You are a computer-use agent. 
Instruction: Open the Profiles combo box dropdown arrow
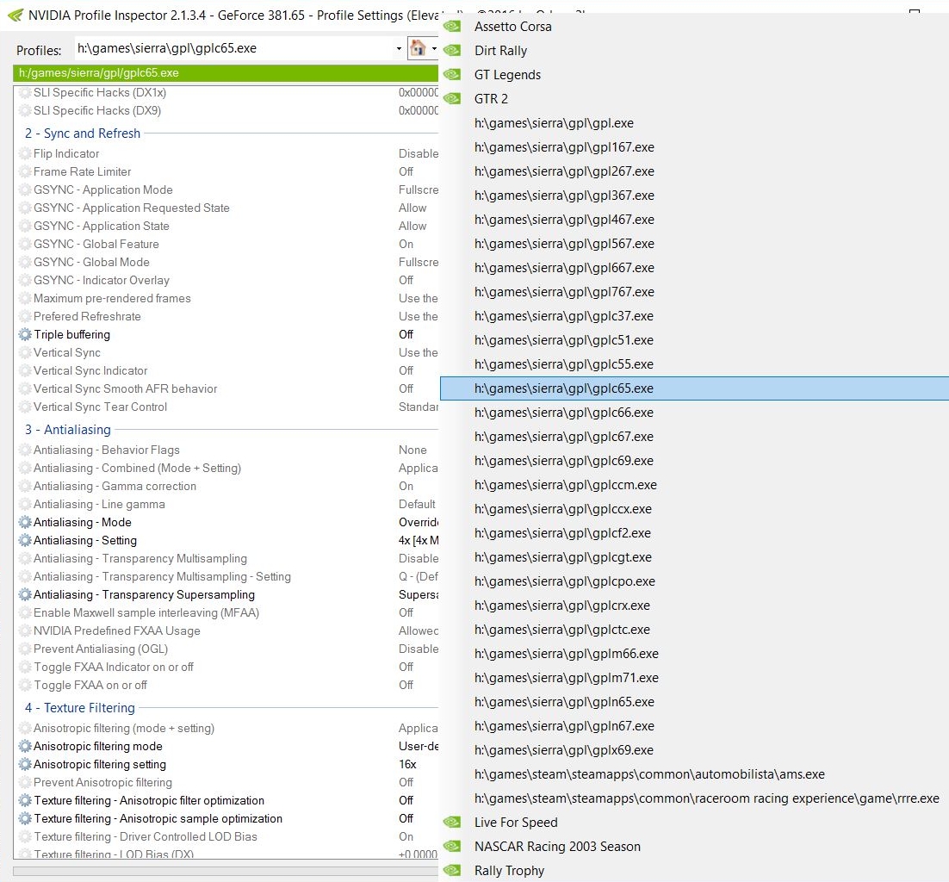click(x=399, y=48)
